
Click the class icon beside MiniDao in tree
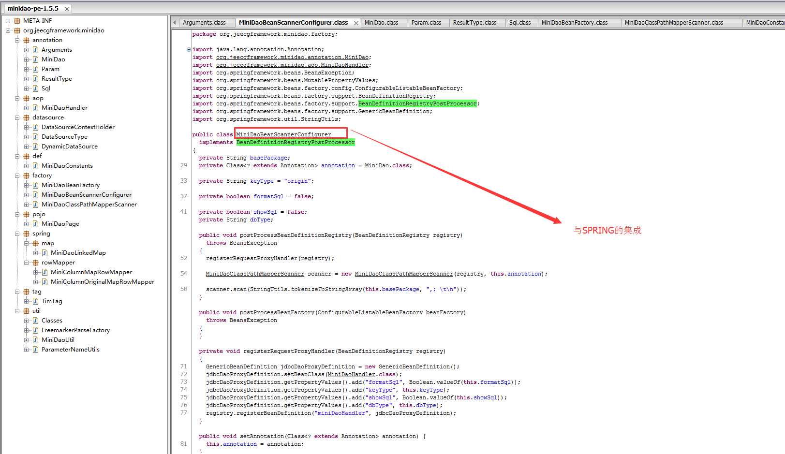pyautogui.click(x=35, y=59)
